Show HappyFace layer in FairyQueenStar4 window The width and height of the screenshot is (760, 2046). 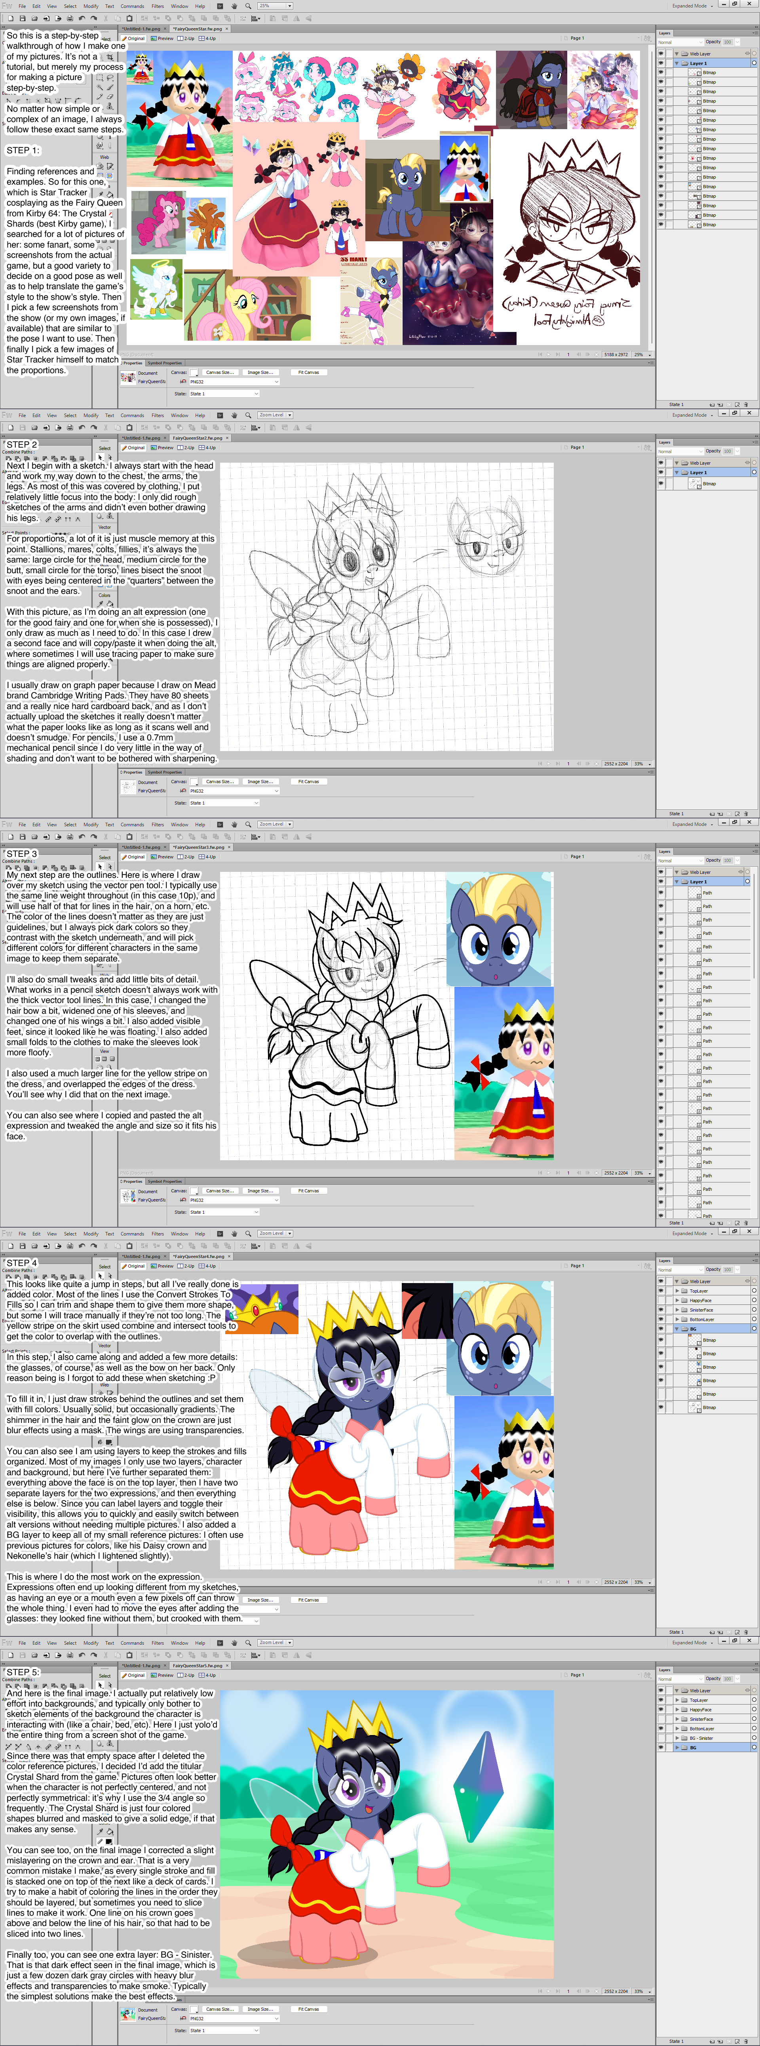pos(661,1300)
